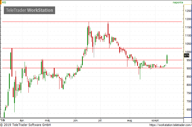Click the '19 year label
Viewport: 192px width, 127px height.
[x=2, y=120]
